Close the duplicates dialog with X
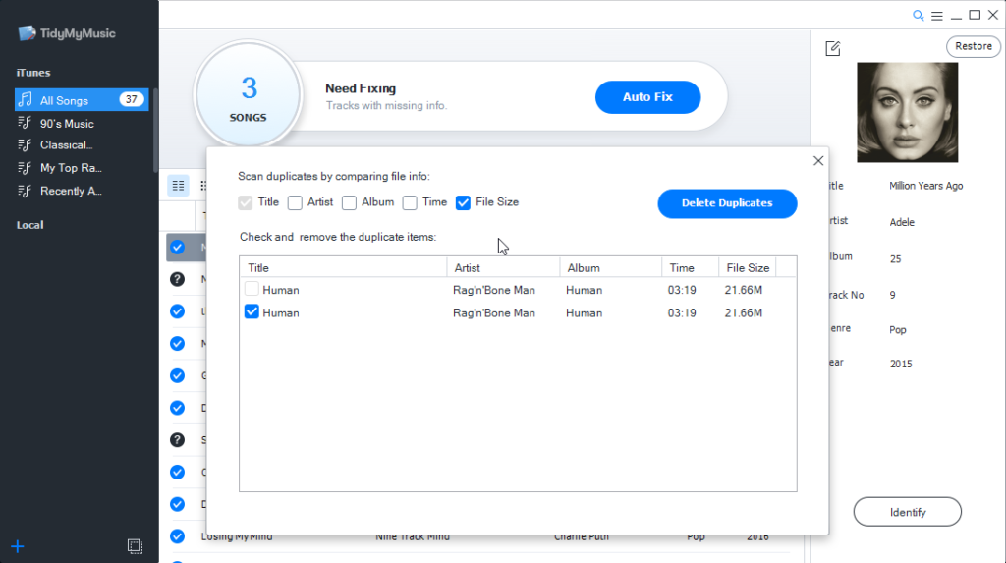This screenshot has height=563, width=1006. (818, 160)
